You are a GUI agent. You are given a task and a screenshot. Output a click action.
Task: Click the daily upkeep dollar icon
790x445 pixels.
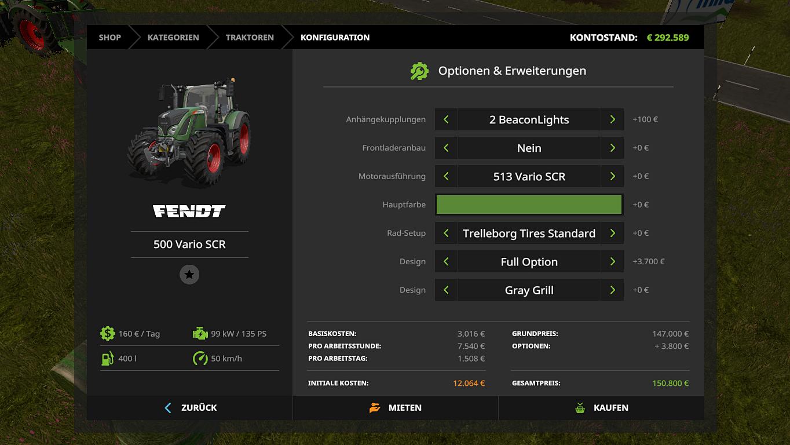(107, 333)
